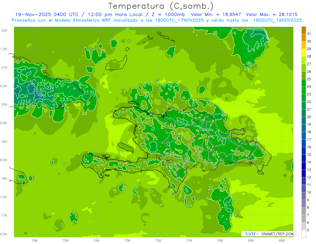Pick the dark blue swatch between 13 and 14
Image resolution: width=316 pixels, height=244 pixels.
click(x=304, y=166)
